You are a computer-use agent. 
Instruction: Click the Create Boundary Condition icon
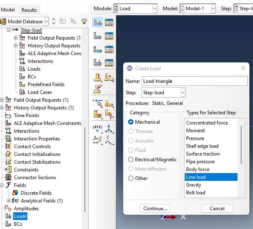[98, 36]
